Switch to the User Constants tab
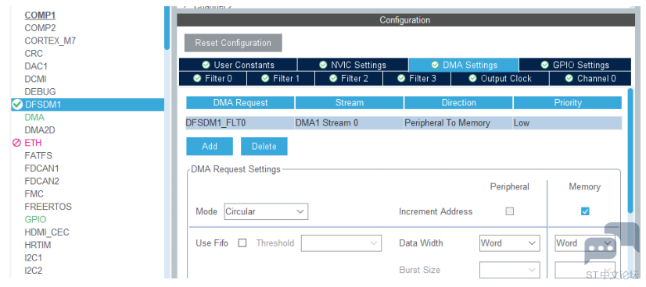The height and width of the screenshot is (287, 646). click(x=238, y=65)
